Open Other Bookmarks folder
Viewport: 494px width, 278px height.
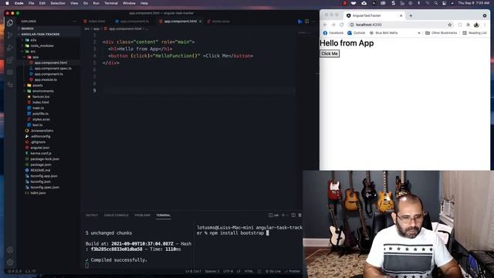pos(441,32)
